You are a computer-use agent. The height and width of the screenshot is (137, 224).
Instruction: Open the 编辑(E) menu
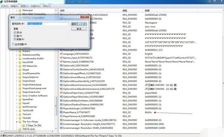click(x=14, y=6)
